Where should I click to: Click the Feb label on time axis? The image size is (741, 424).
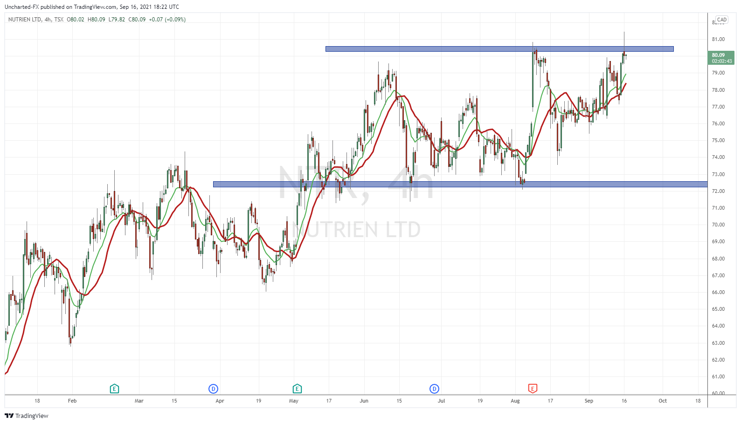point(72,401)
